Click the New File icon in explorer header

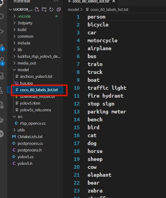[x=37, y=9]
